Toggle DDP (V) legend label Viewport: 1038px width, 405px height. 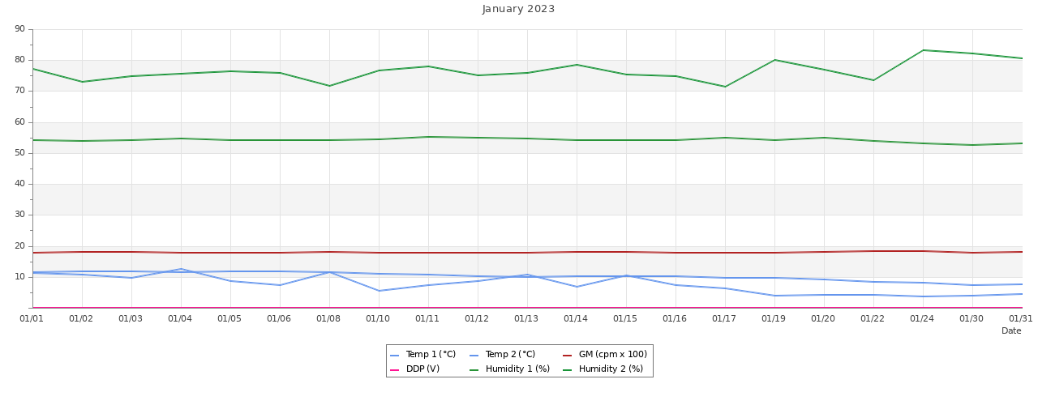pos(422,369)
